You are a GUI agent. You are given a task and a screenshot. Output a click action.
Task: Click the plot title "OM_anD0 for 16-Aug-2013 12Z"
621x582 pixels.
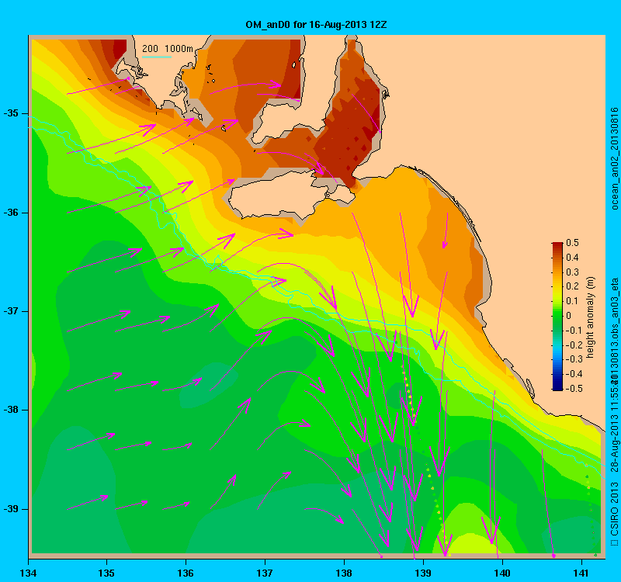coord(316,25)
